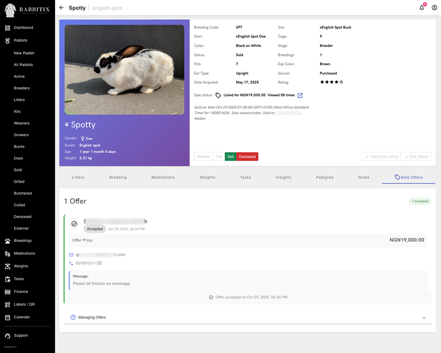Open Support from the sidebar
441x353 pixels.
tap(21, 335)
